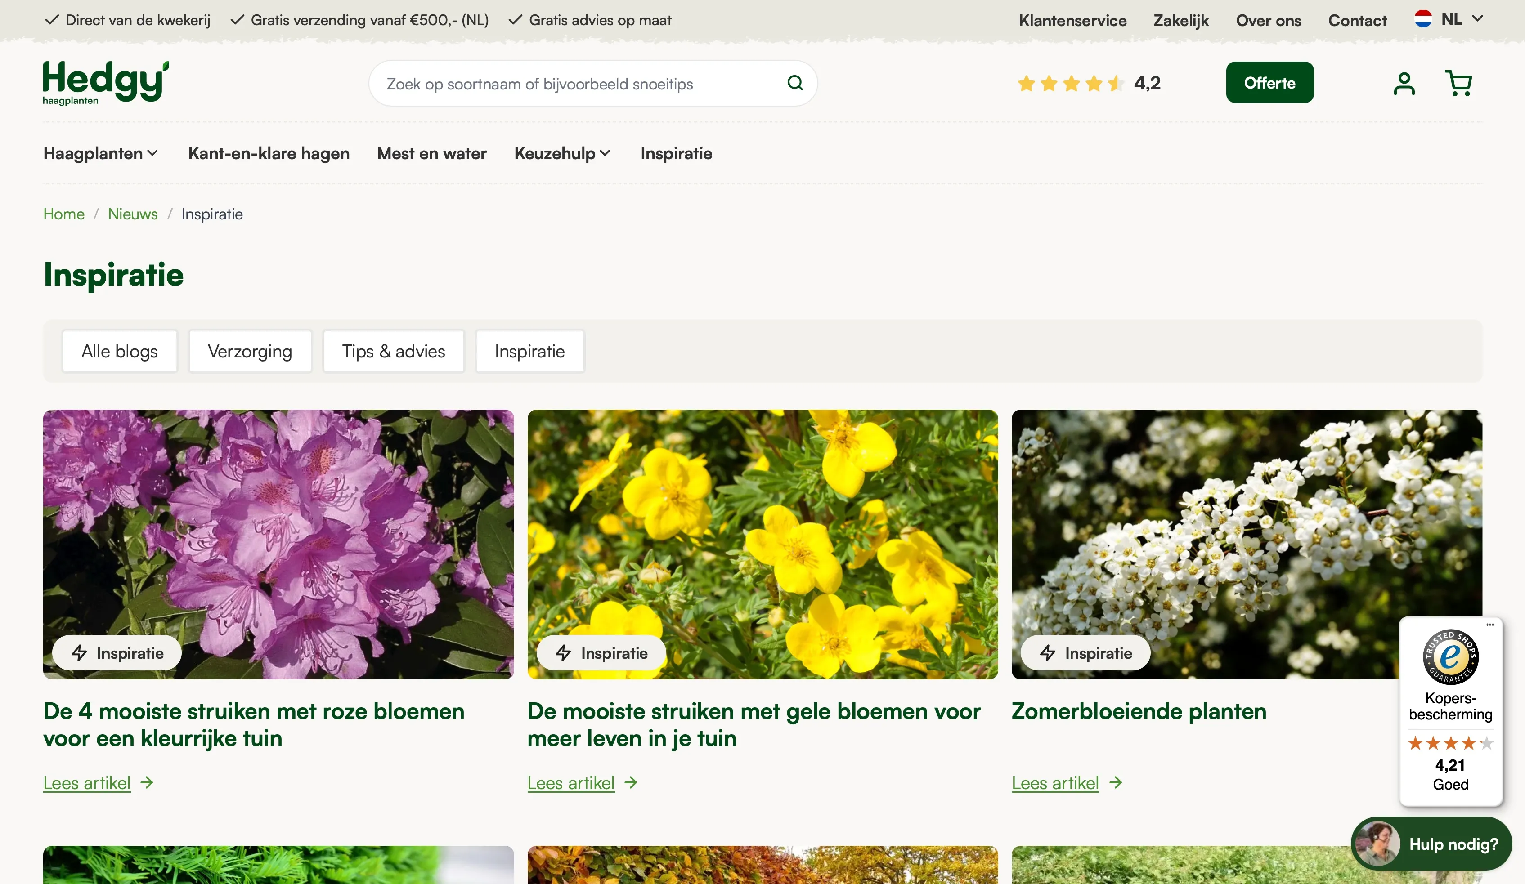
Task: Expand the Haagplanten menu
Action: pos(100,154)
